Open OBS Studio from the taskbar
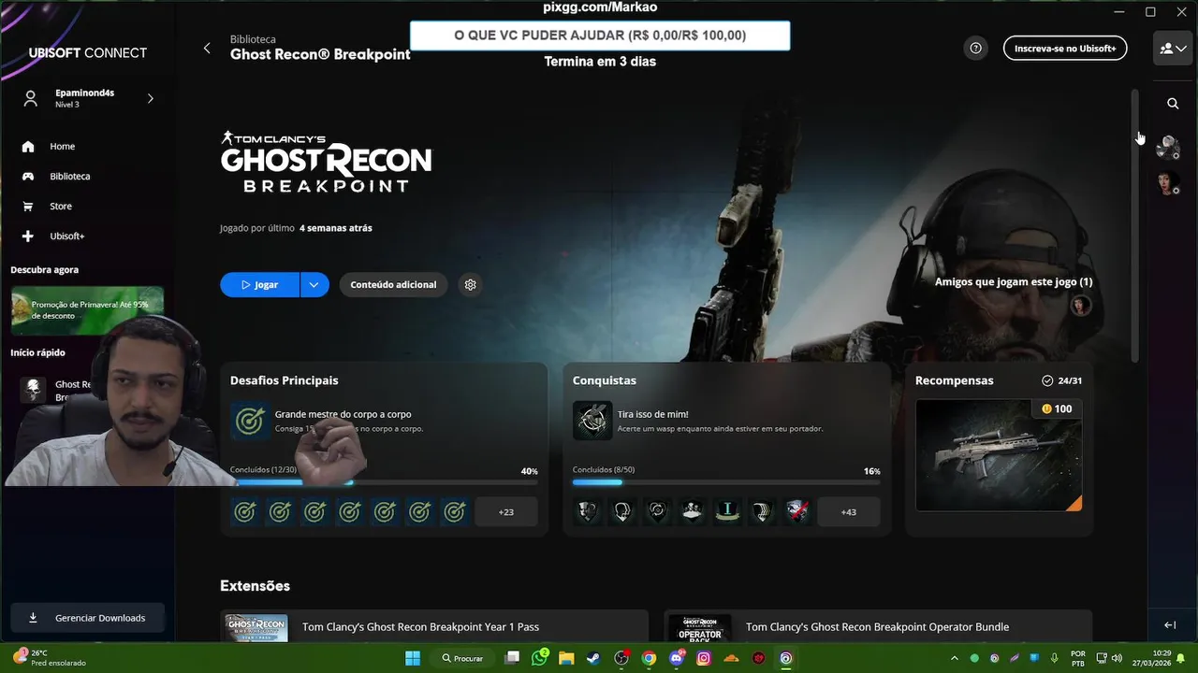Viewport: 1198px width, 673px height. pos(621,658)
